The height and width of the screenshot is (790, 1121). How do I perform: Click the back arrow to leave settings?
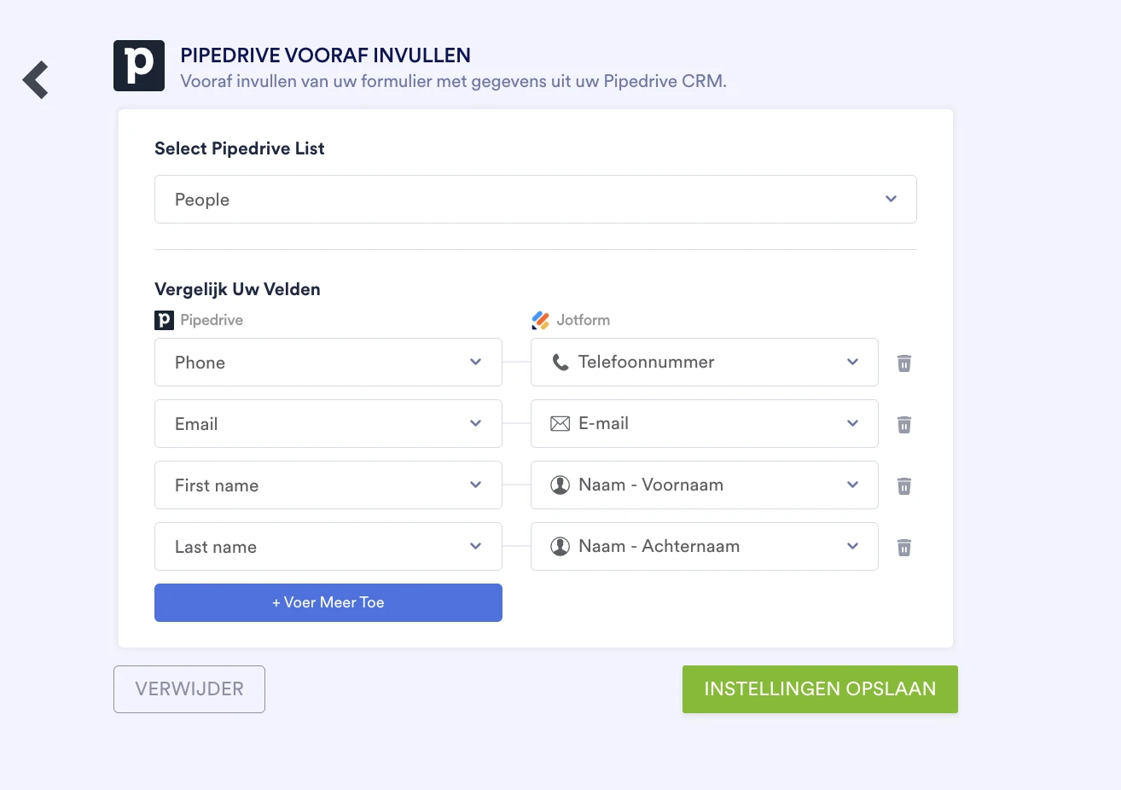(x=36, y=78)
